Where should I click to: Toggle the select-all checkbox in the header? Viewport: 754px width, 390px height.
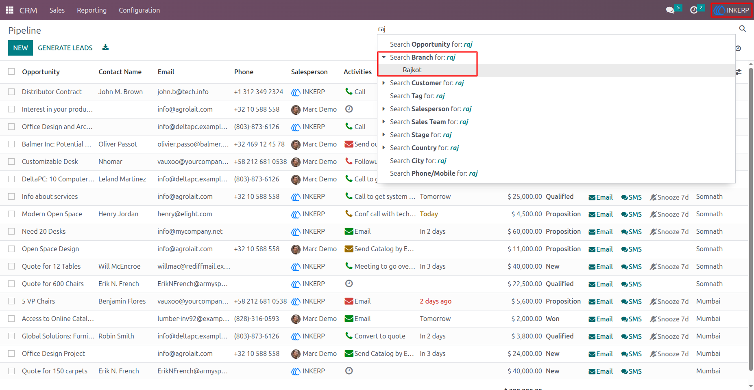click(x=11, y=71)
